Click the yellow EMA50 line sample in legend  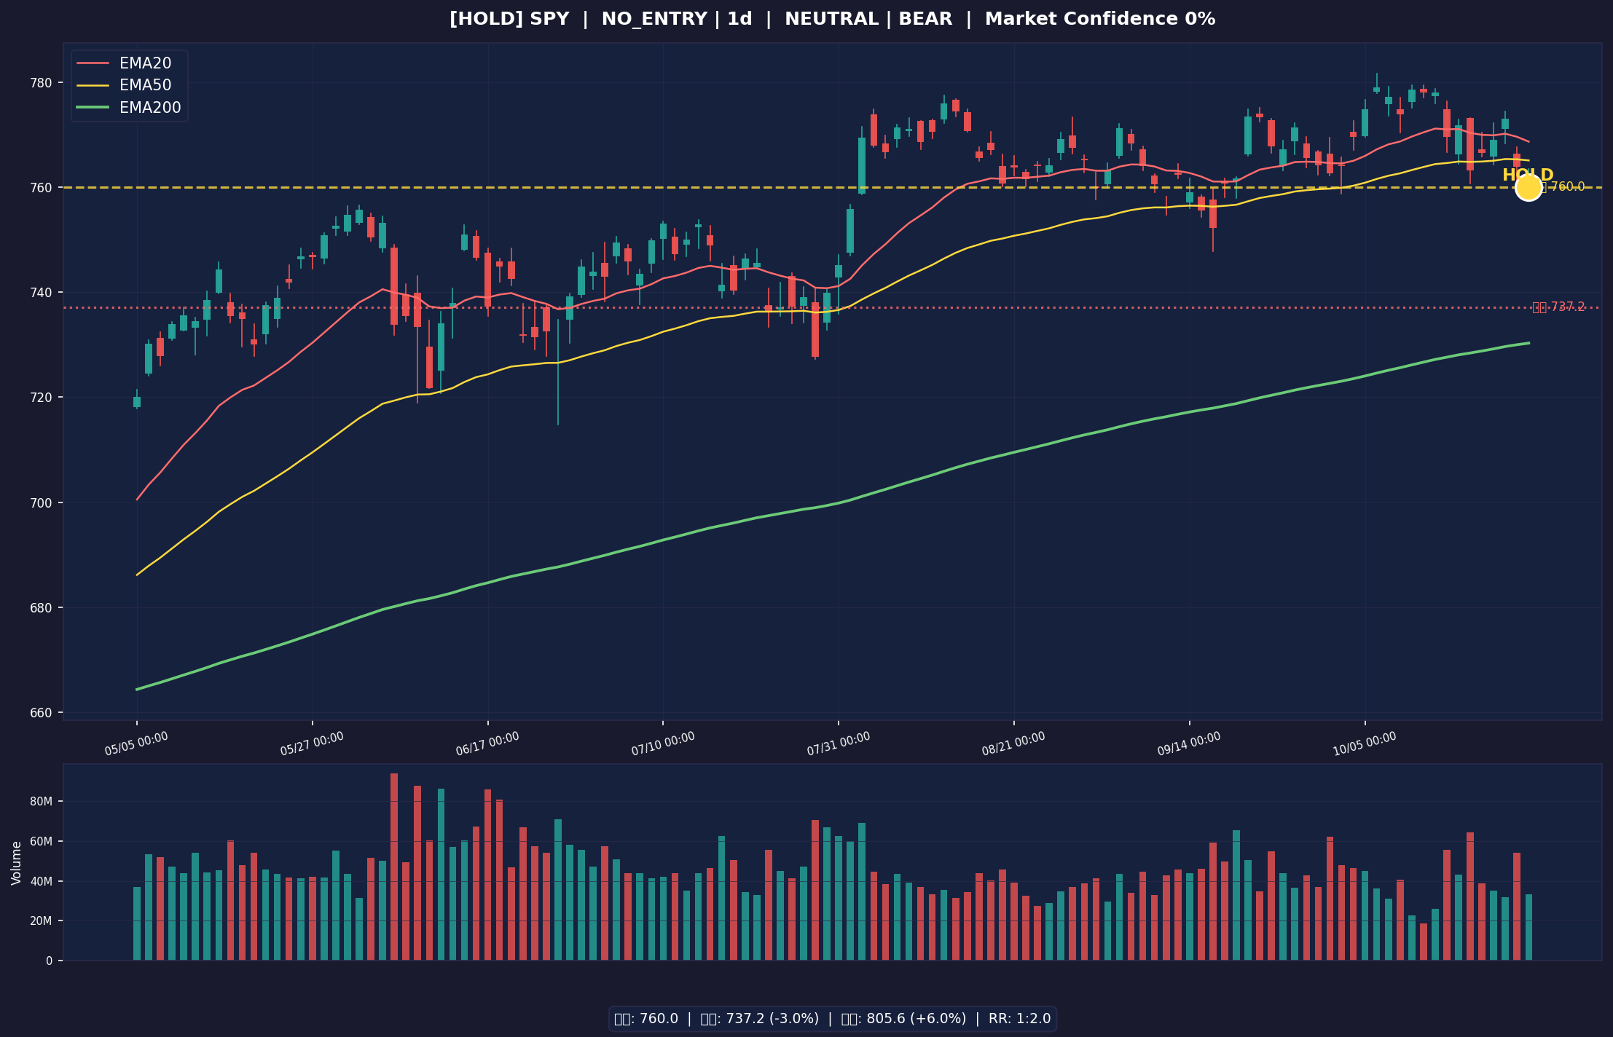[x=93, y=85]
